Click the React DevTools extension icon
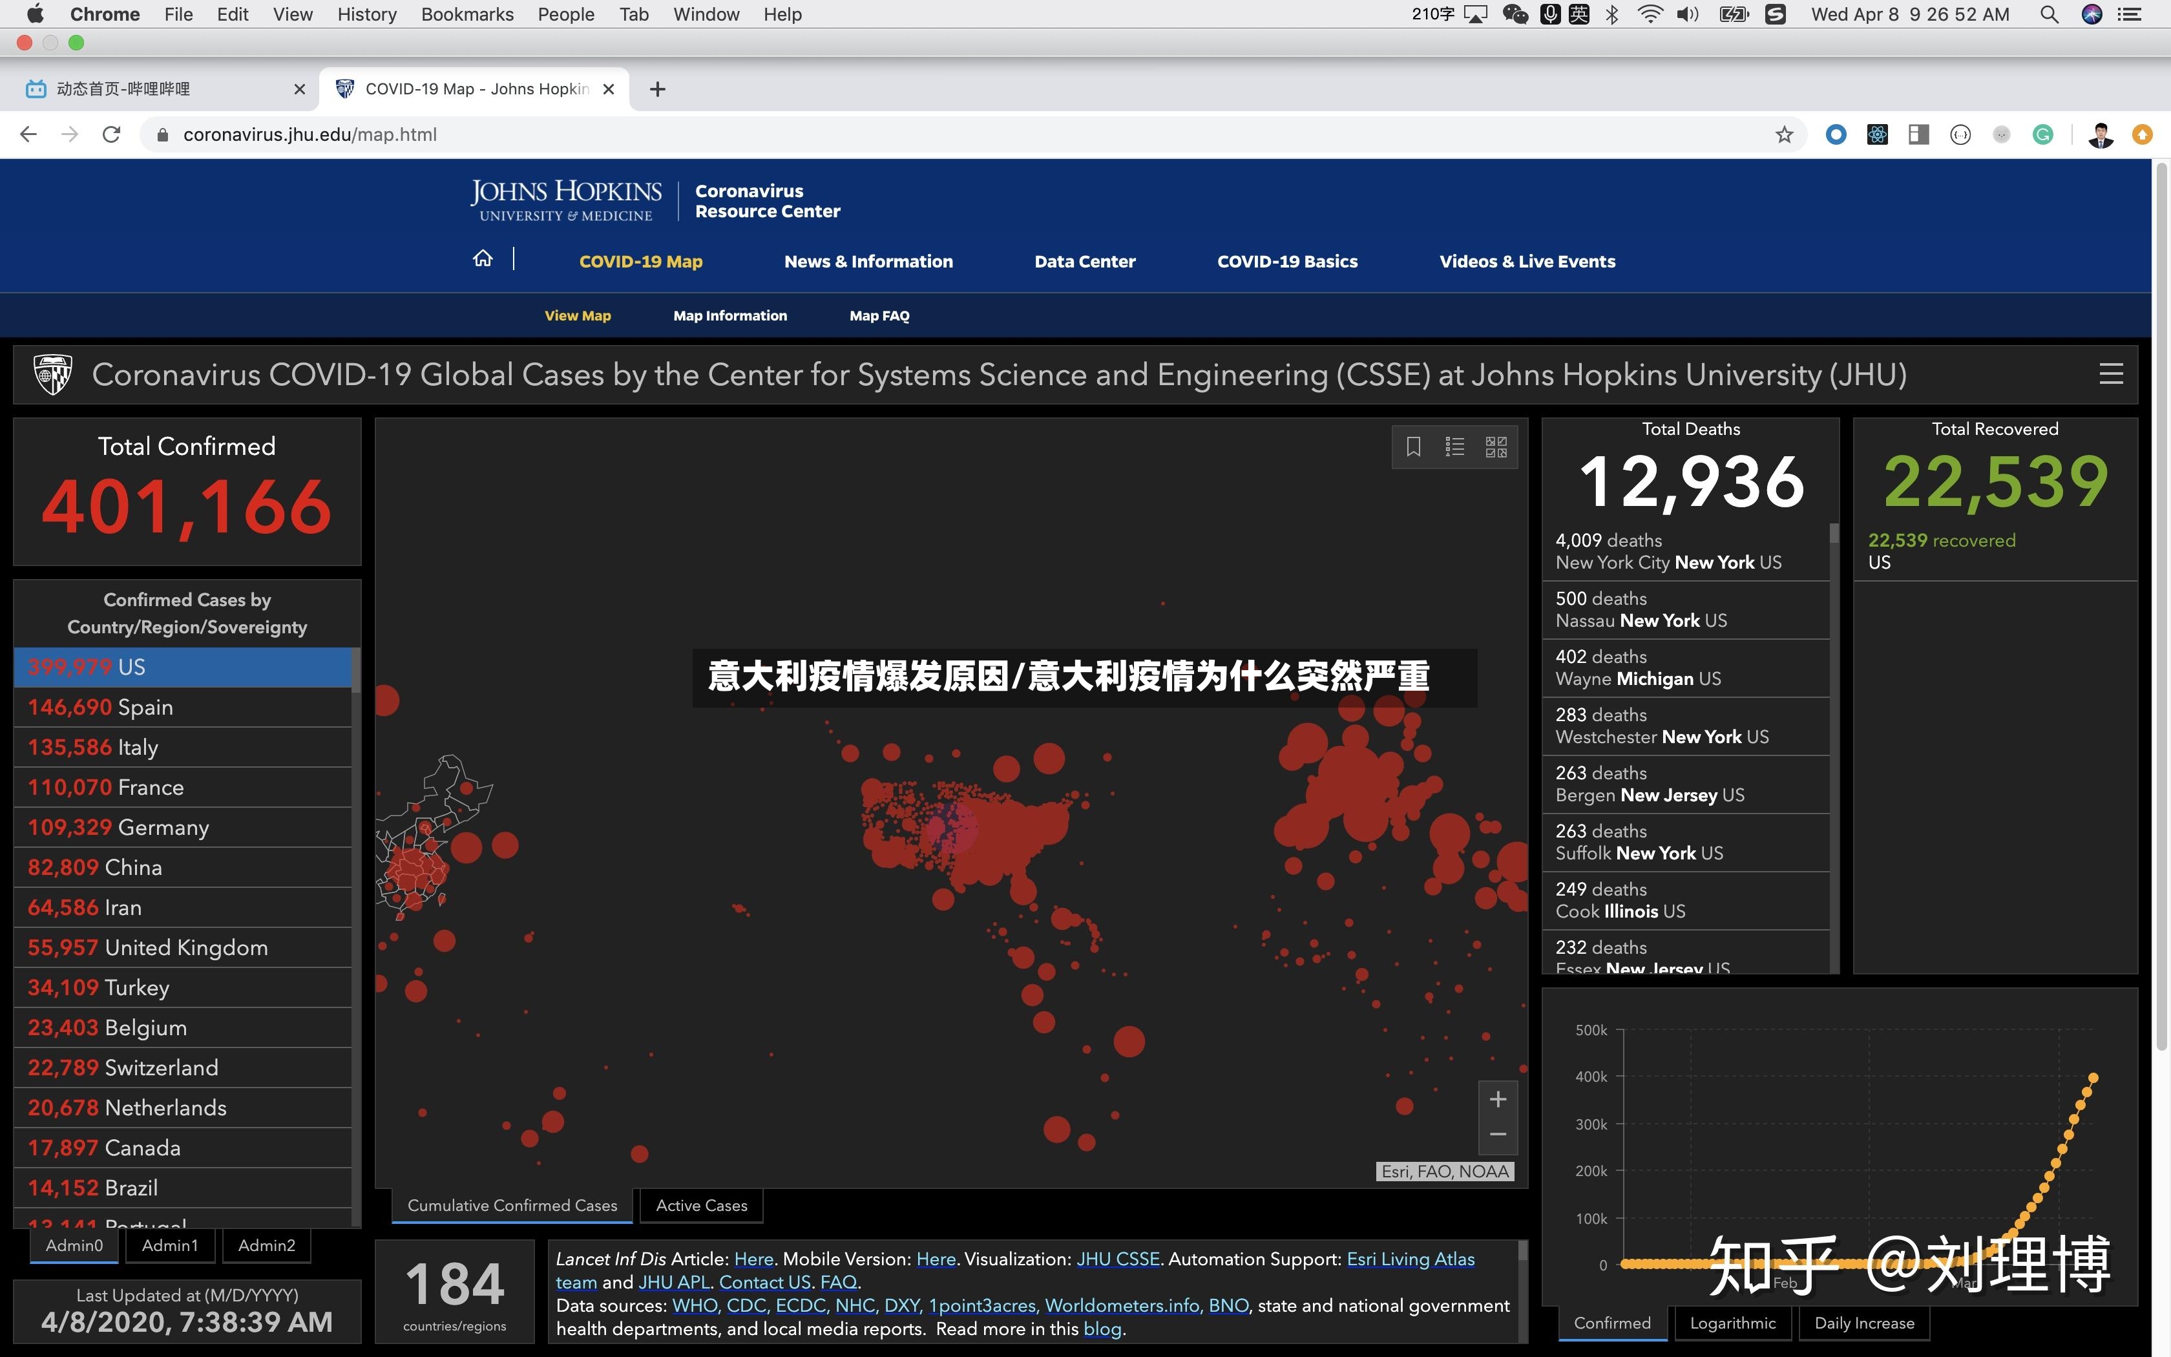Screen dimensions: 2171x1357 [x=1877, y=134]
